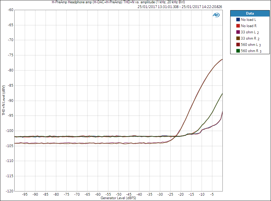The image size is (271, 201).
Task: Click the -5 tick on the horizontal axis
Action: click(212, 194)
